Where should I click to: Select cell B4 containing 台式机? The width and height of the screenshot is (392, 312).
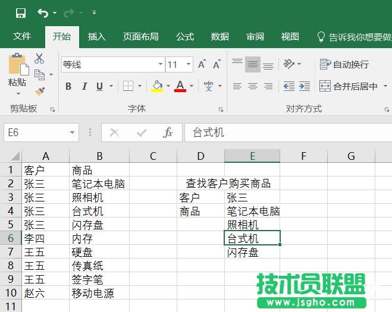click(99, 211)
